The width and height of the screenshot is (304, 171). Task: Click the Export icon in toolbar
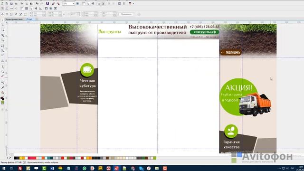[58, 3]
